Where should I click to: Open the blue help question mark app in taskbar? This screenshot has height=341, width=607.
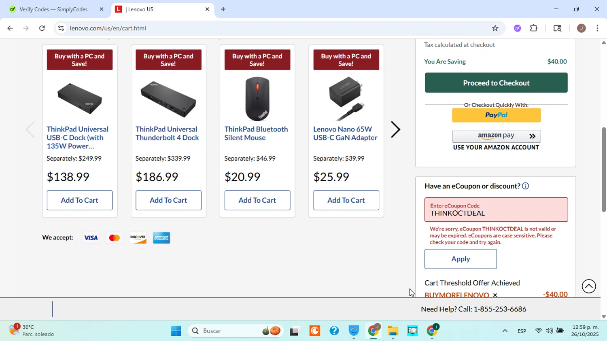[334, 331]
